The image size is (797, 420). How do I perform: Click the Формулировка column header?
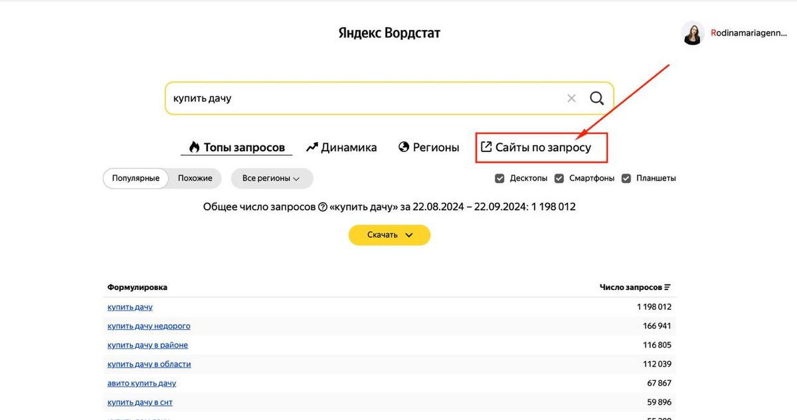tap(137, 287)
